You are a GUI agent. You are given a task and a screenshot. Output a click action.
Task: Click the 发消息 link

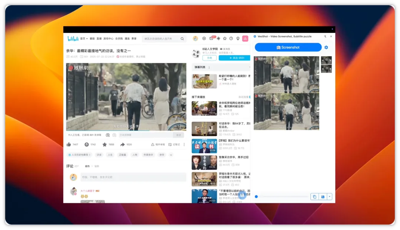[225, 49]
